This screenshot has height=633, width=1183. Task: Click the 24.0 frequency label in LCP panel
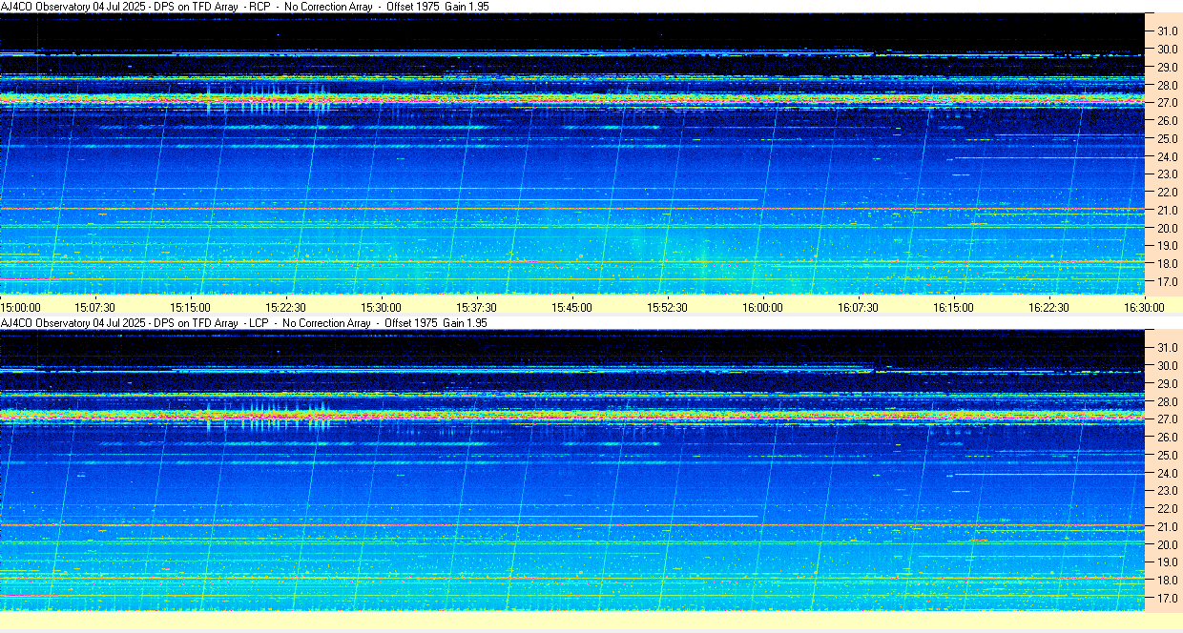[1167, 473]
